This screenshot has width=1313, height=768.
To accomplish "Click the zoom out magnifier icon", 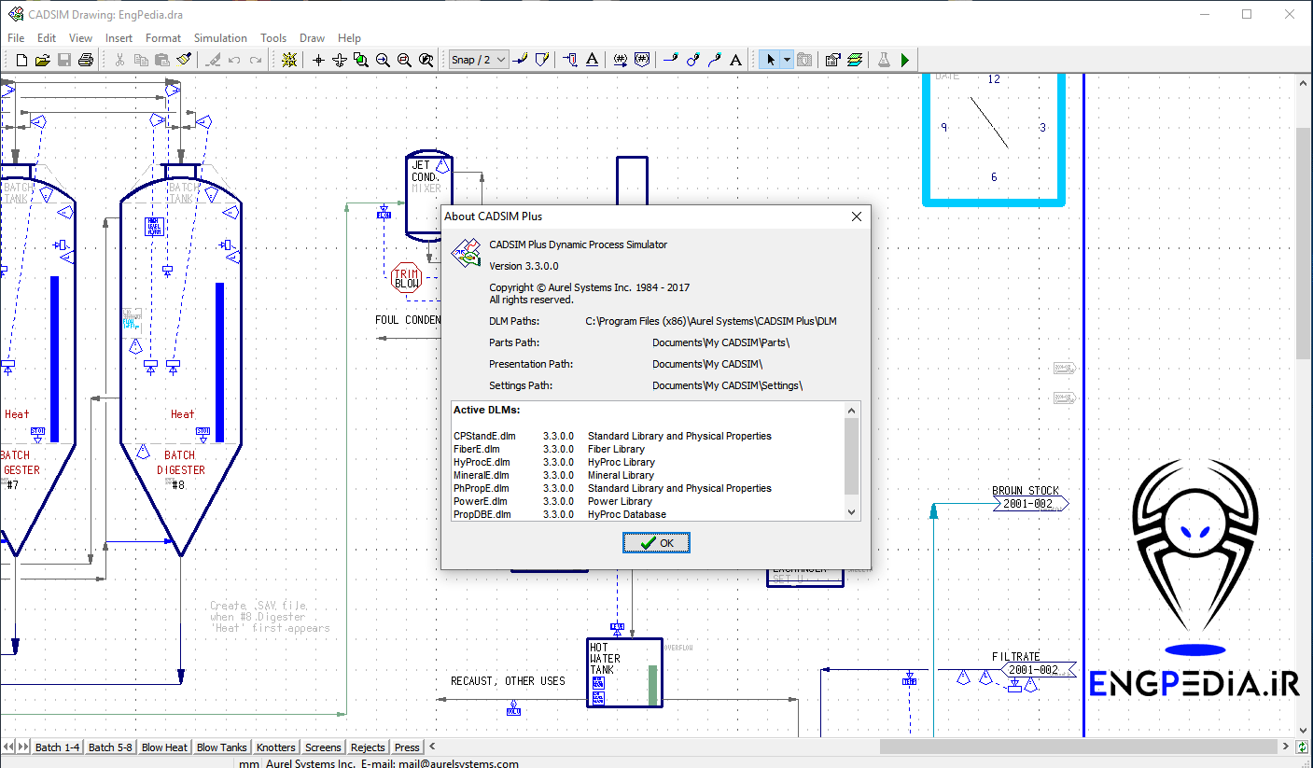I will 404,60.
